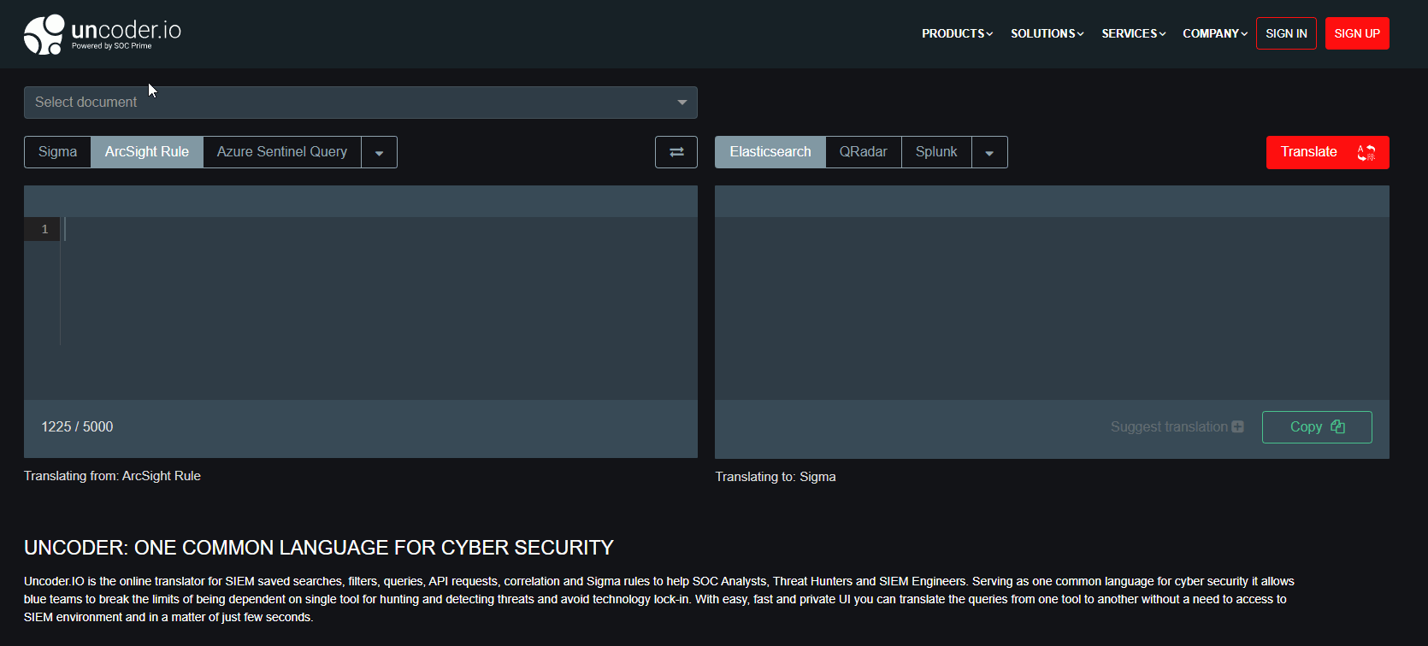Swap source and target languages button
The image size is (1428, 646).
[676, 152]
